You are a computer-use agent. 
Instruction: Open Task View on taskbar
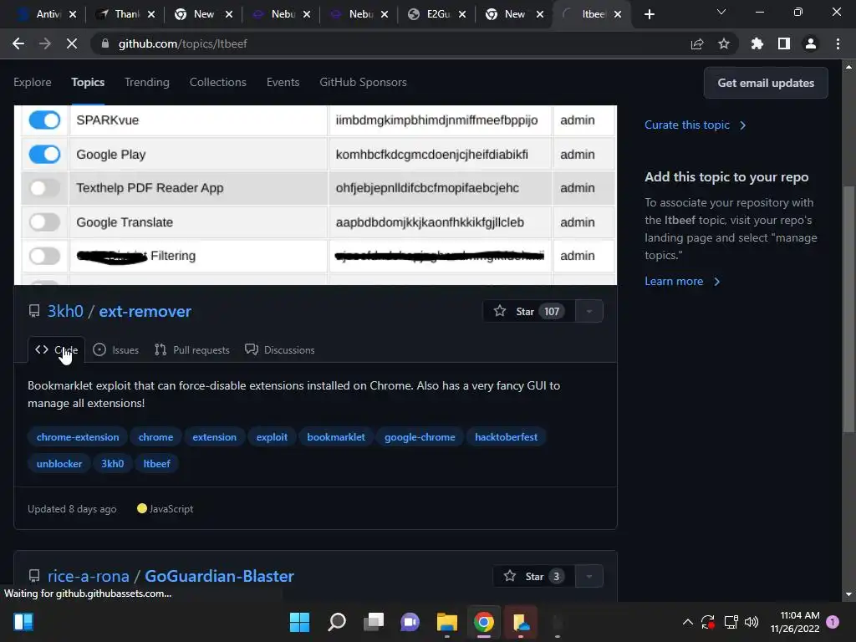point(374,622)
